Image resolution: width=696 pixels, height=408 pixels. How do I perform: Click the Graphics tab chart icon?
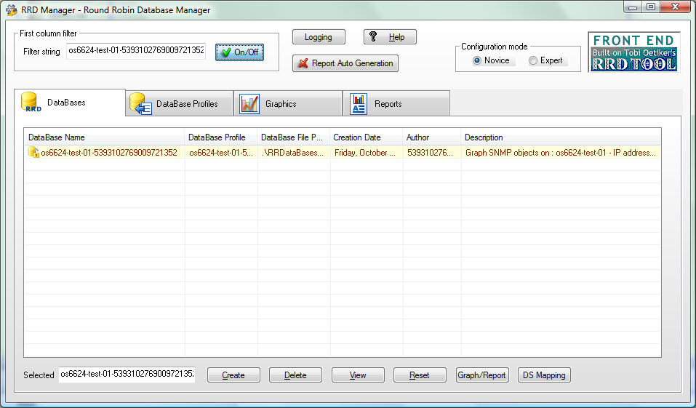click(x=249, y=104)
